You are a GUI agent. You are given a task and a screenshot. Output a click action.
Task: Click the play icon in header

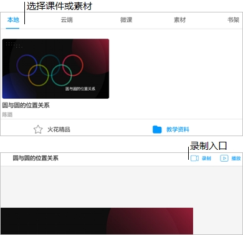[224, 159]
